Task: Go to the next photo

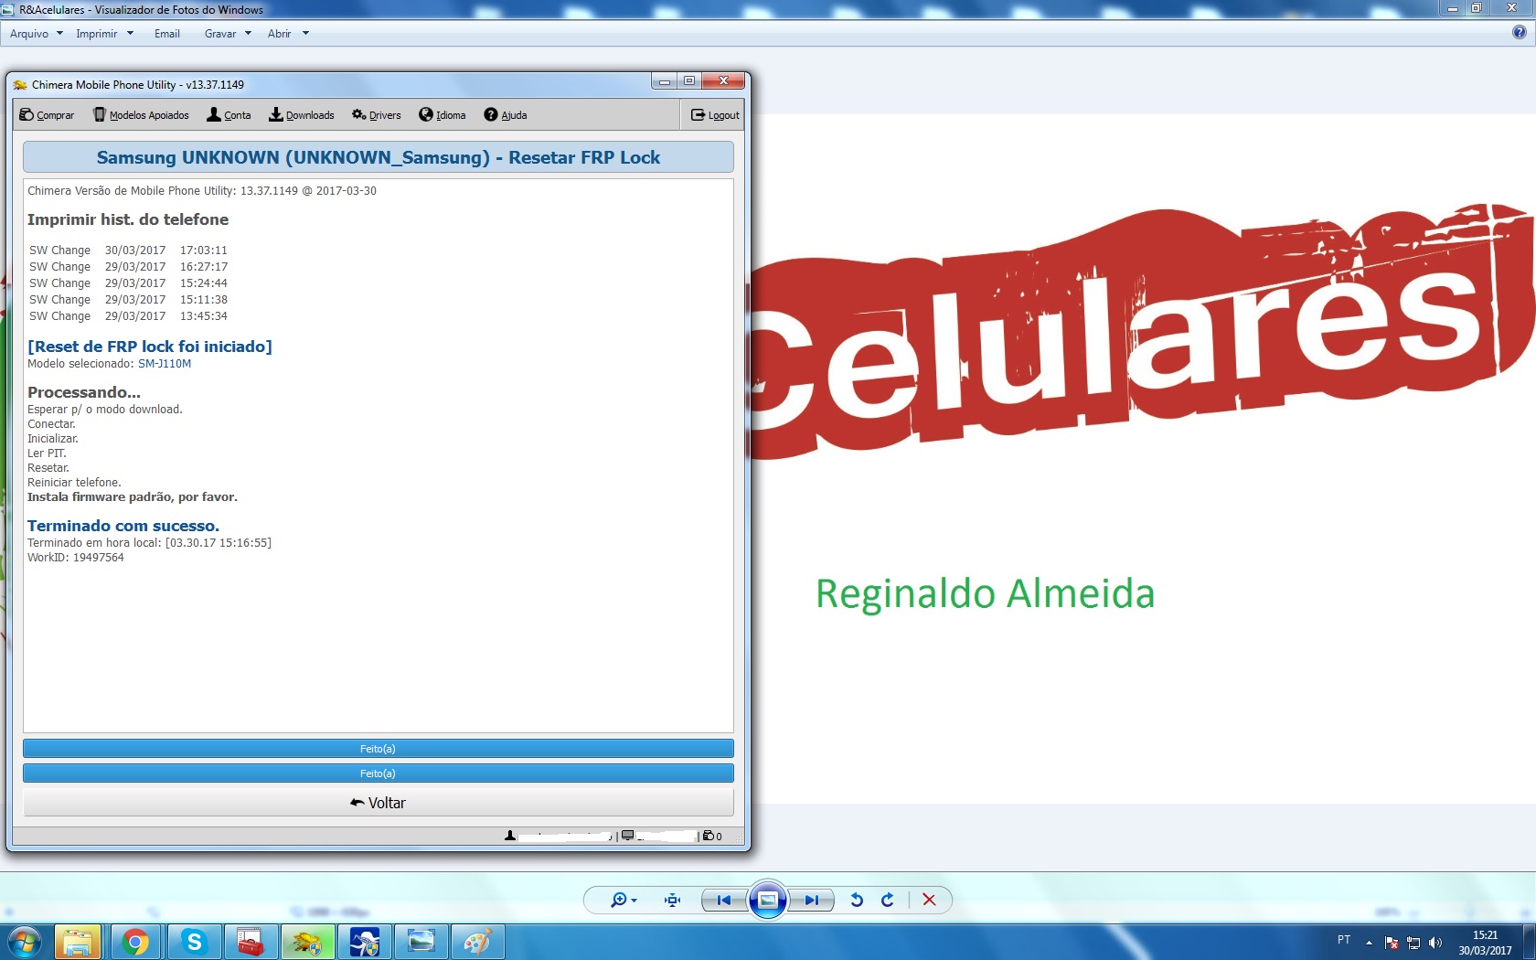Action: [811, 901]
